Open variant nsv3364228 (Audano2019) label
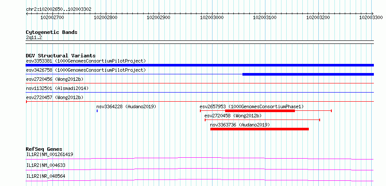386x186 pixels. (x=126, y=106)
